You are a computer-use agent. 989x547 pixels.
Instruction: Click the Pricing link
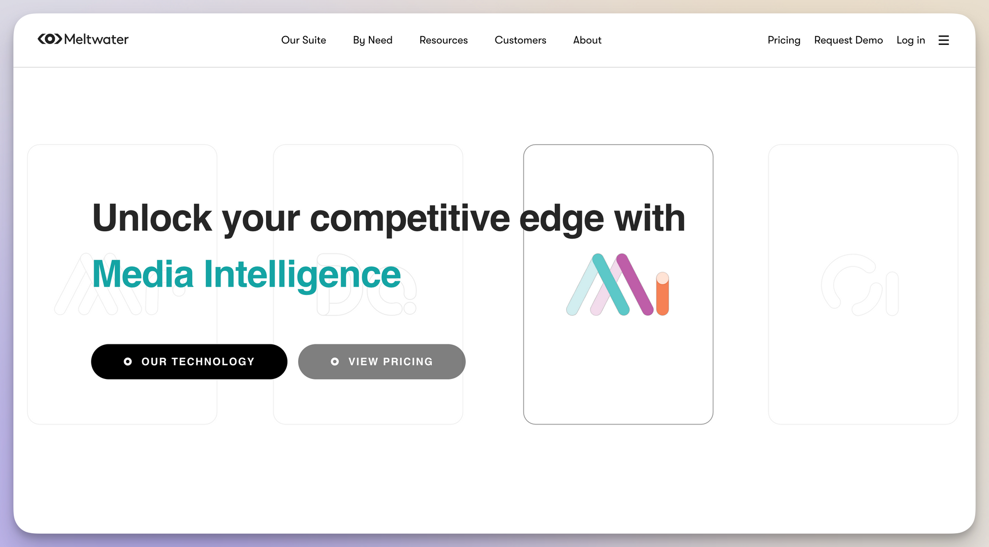pyautogui.click(x=783, y=40)
